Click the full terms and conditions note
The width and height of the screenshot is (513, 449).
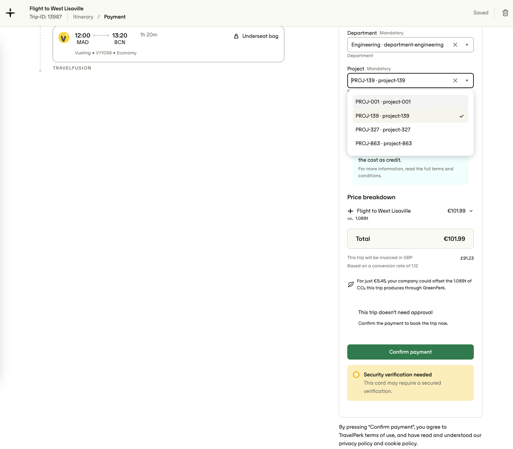(406, 172)
